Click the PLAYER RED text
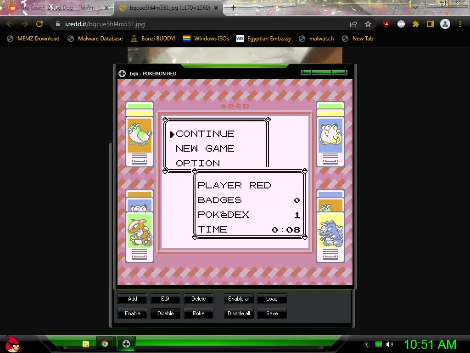Viewport: 470px width, 353px height. click(x=235, y=185)
